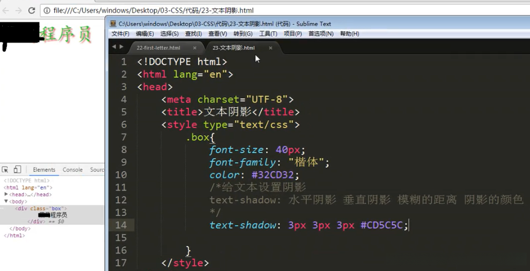Click the closing </style> tag on line 17
Screen dimensions: 530x271
[x=185, y=263]
